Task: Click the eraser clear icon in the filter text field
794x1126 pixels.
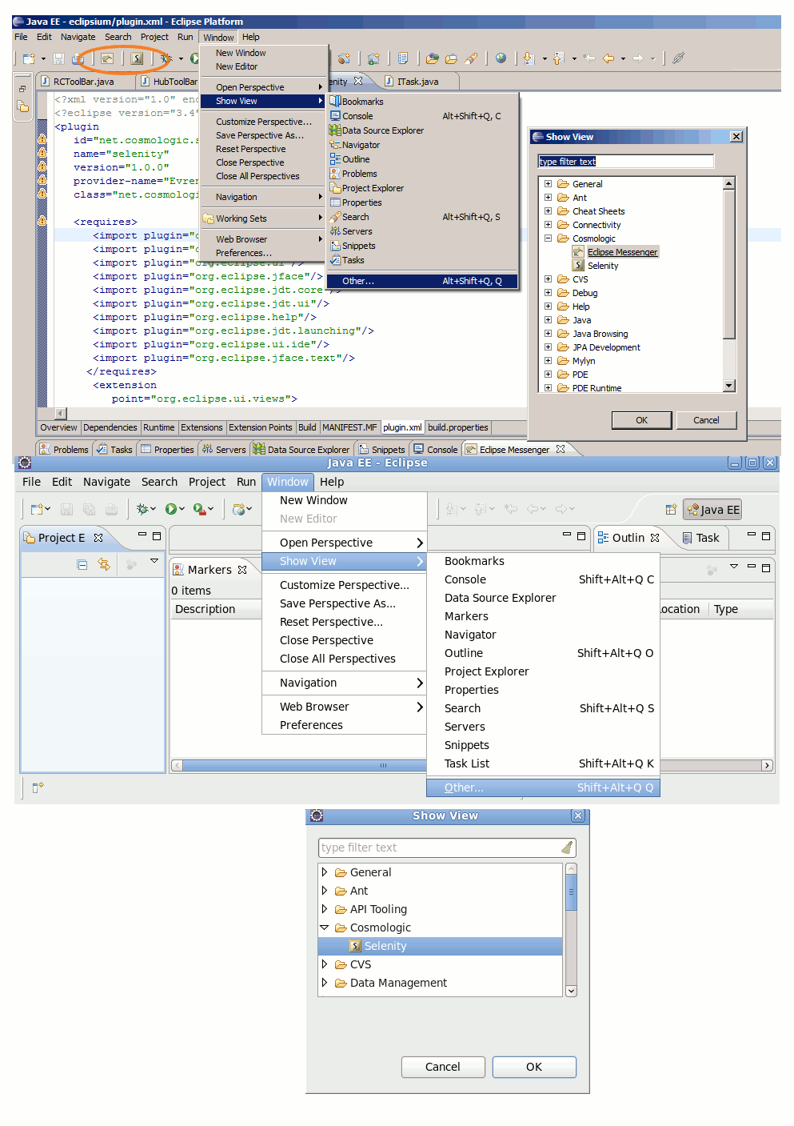Action: (x=567, y=848)
